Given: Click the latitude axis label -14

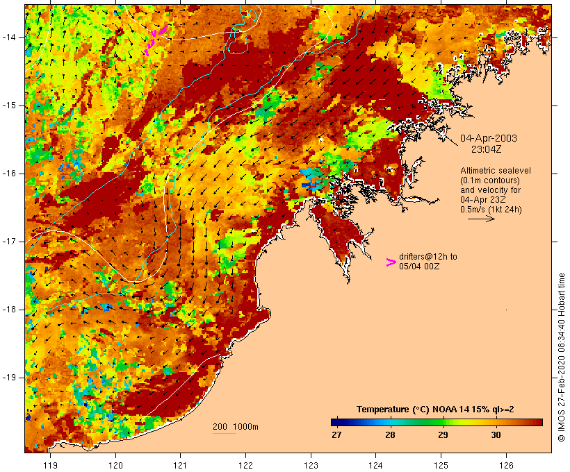Looking at the screenshot, I should click(x=8, y=37).
